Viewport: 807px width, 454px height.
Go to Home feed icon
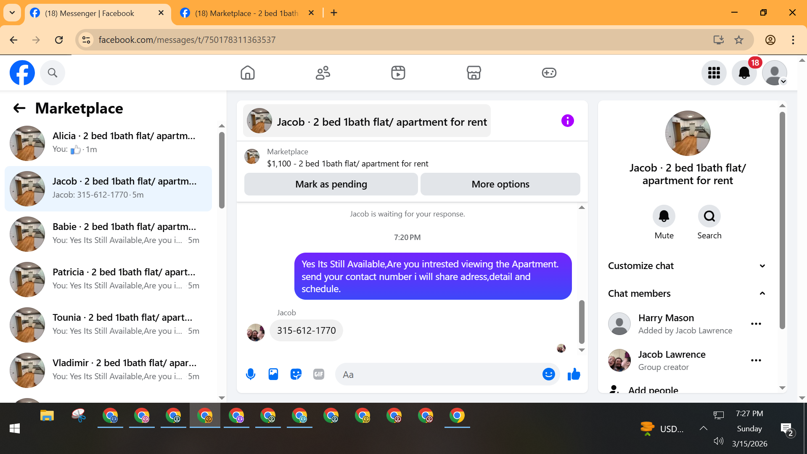click(248, 73)
